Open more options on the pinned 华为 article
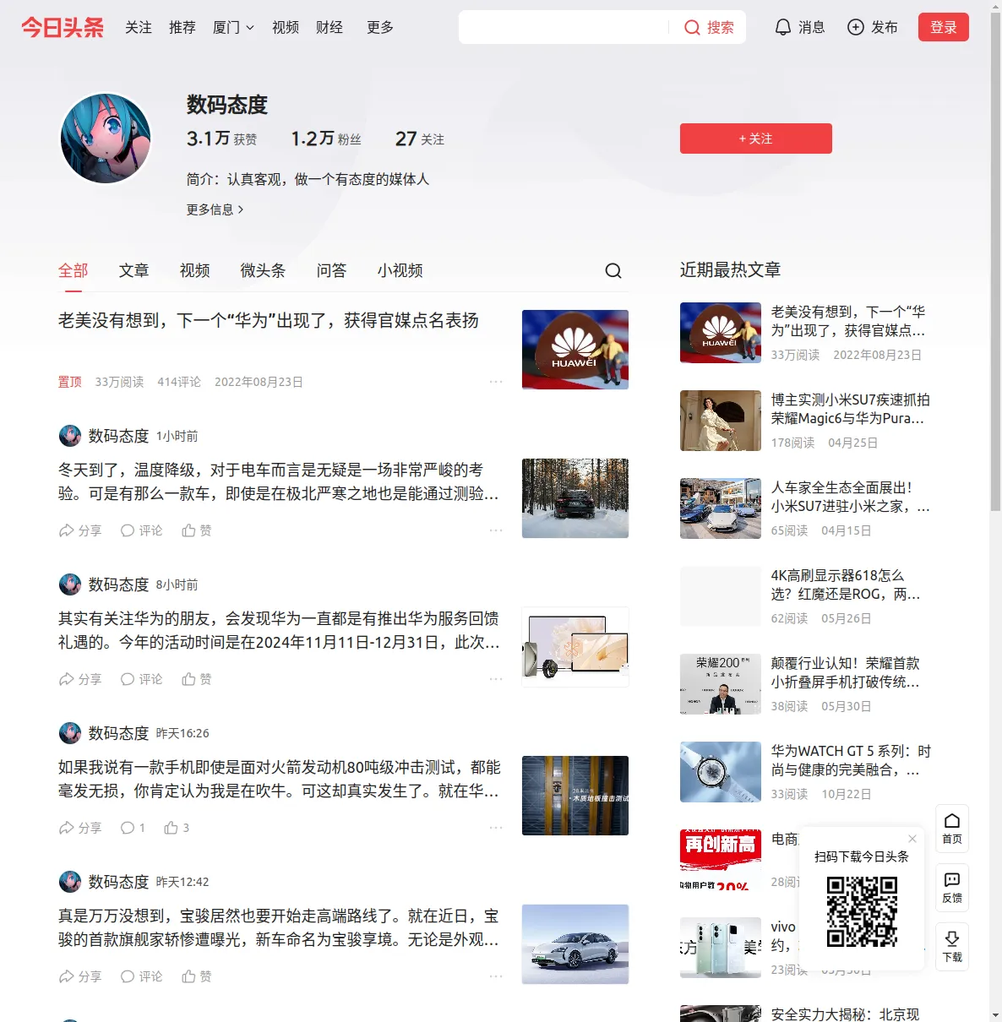Screen dimensions: 1002x1022 [496, 382]
